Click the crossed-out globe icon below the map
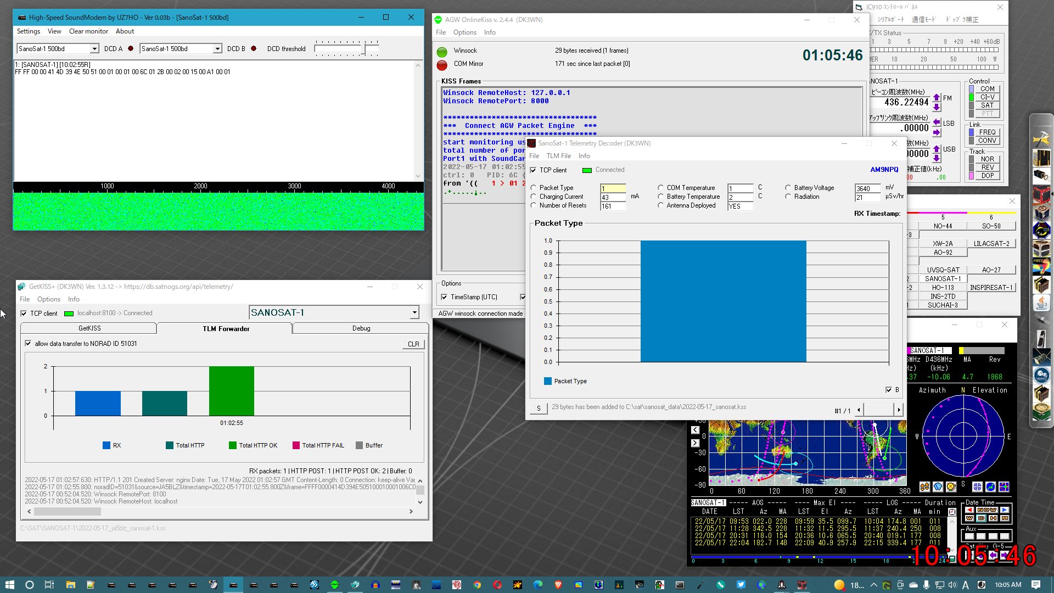 pos(951,486)
